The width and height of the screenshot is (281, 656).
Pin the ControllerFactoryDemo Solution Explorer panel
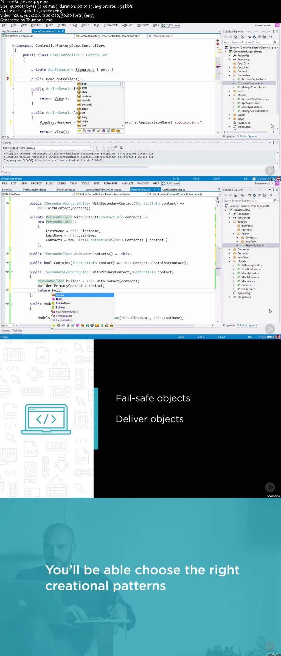273,31
